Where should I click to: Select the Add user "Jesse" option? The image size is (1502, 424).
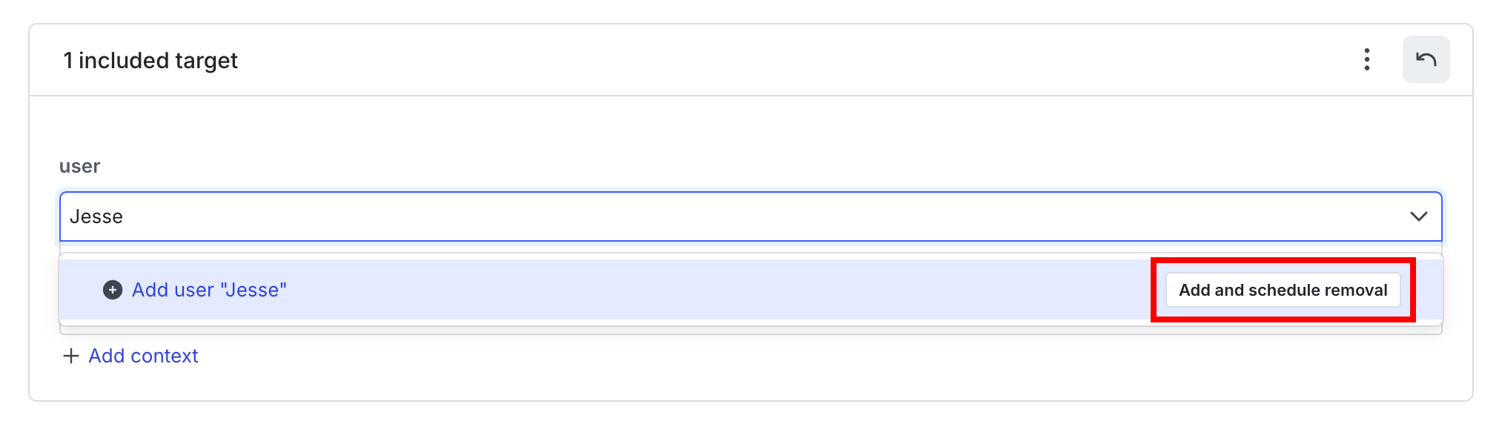(209, 290)
